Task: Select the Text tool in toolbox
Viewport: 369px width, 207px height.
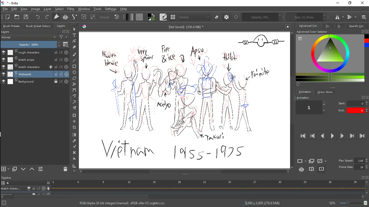Action: pos(74,35)
